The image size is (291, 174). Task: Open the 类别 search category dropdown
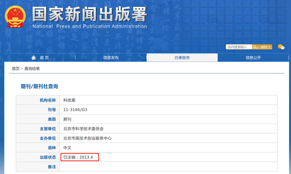pyautogui.click(x=266, y=47)
